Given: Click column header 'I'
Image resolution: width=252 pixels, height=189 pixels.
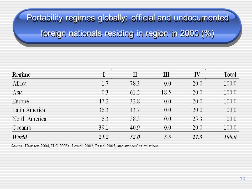Looking at the screenshot, I should point(104,75).
